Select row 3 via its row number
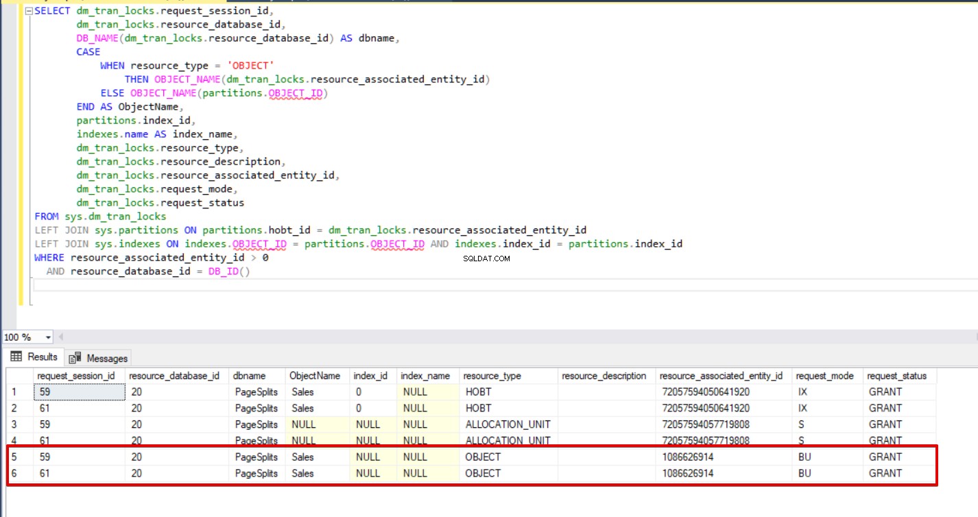978x517 pixels. pyautogui.click(x=20, y=424)
